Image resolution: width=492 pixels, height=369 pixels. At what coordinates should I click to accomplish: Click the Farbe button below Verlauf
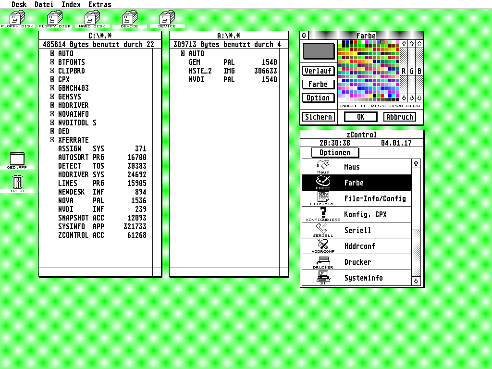tap(318, 85)
